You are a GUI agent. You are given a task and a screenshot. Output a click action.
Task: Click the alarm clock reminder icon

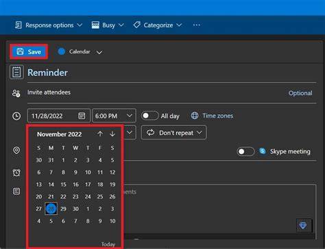coord(16,172)
